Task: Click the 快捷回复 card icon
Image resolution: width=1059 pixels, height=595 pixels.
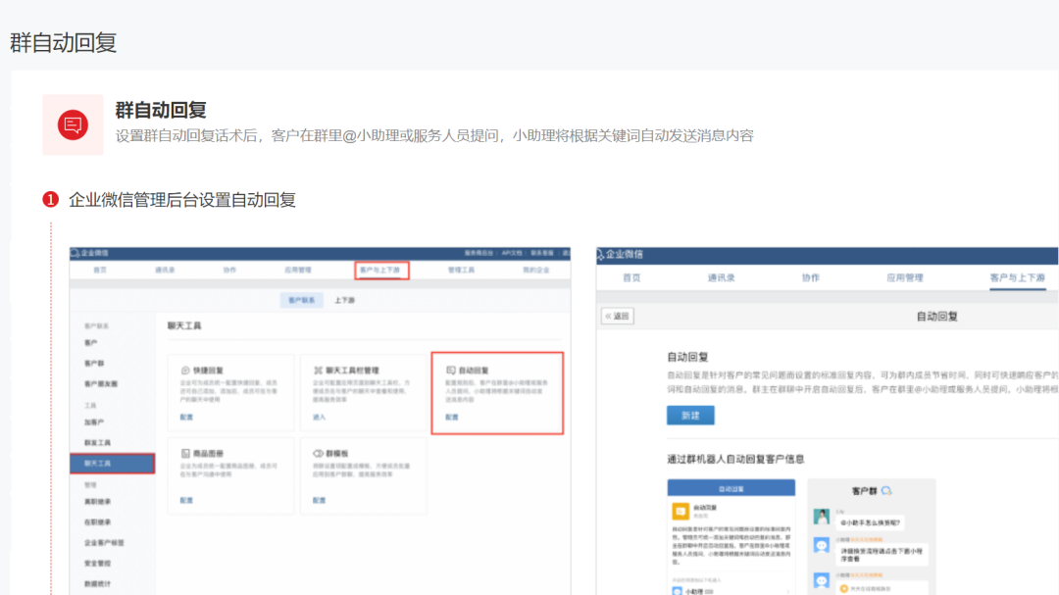Action: tap(184, 371)
